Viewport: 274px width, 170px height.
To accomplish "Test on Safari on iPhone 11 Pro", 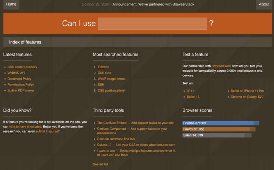I will click(x=247, y=91).
